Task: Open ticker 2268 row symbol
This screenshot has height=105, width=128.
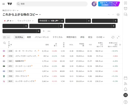Action: click(10, 51)
